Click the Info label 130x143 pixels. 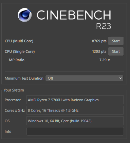(8, 131)
